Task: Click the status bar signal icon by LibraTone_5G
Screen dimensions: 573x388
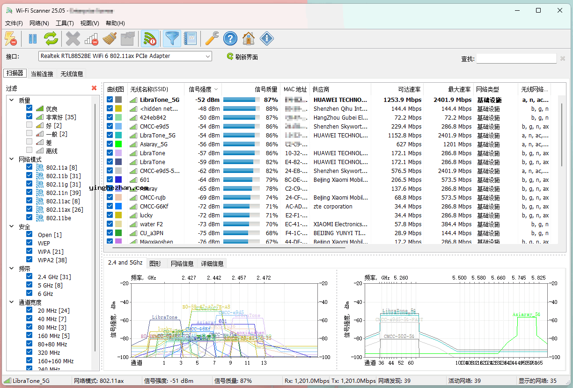Action: (7, 381)
